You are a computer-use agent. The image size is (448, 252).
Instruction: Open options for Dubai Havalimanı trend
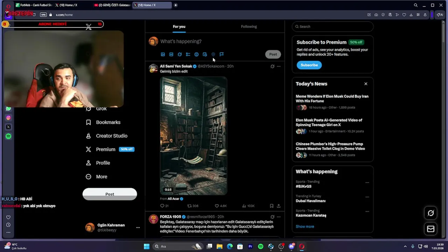click(367, 197)
